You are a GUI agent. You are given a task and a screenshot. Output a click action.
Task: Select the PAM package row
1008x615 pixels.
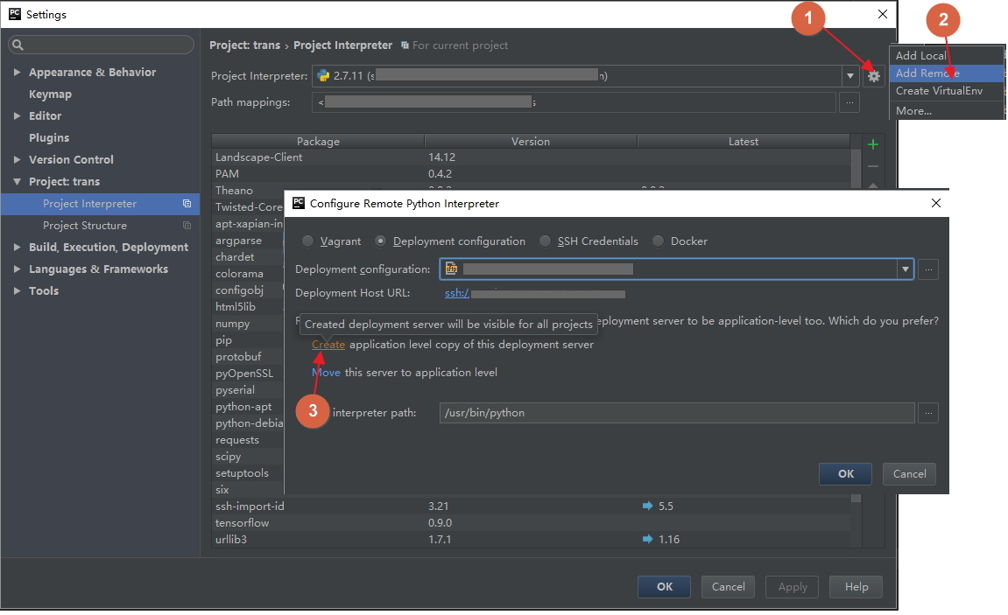(531, 174)
